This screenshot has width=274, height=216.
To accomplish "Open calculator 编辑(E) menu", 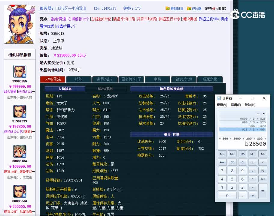I will click(x=236, y=105).
